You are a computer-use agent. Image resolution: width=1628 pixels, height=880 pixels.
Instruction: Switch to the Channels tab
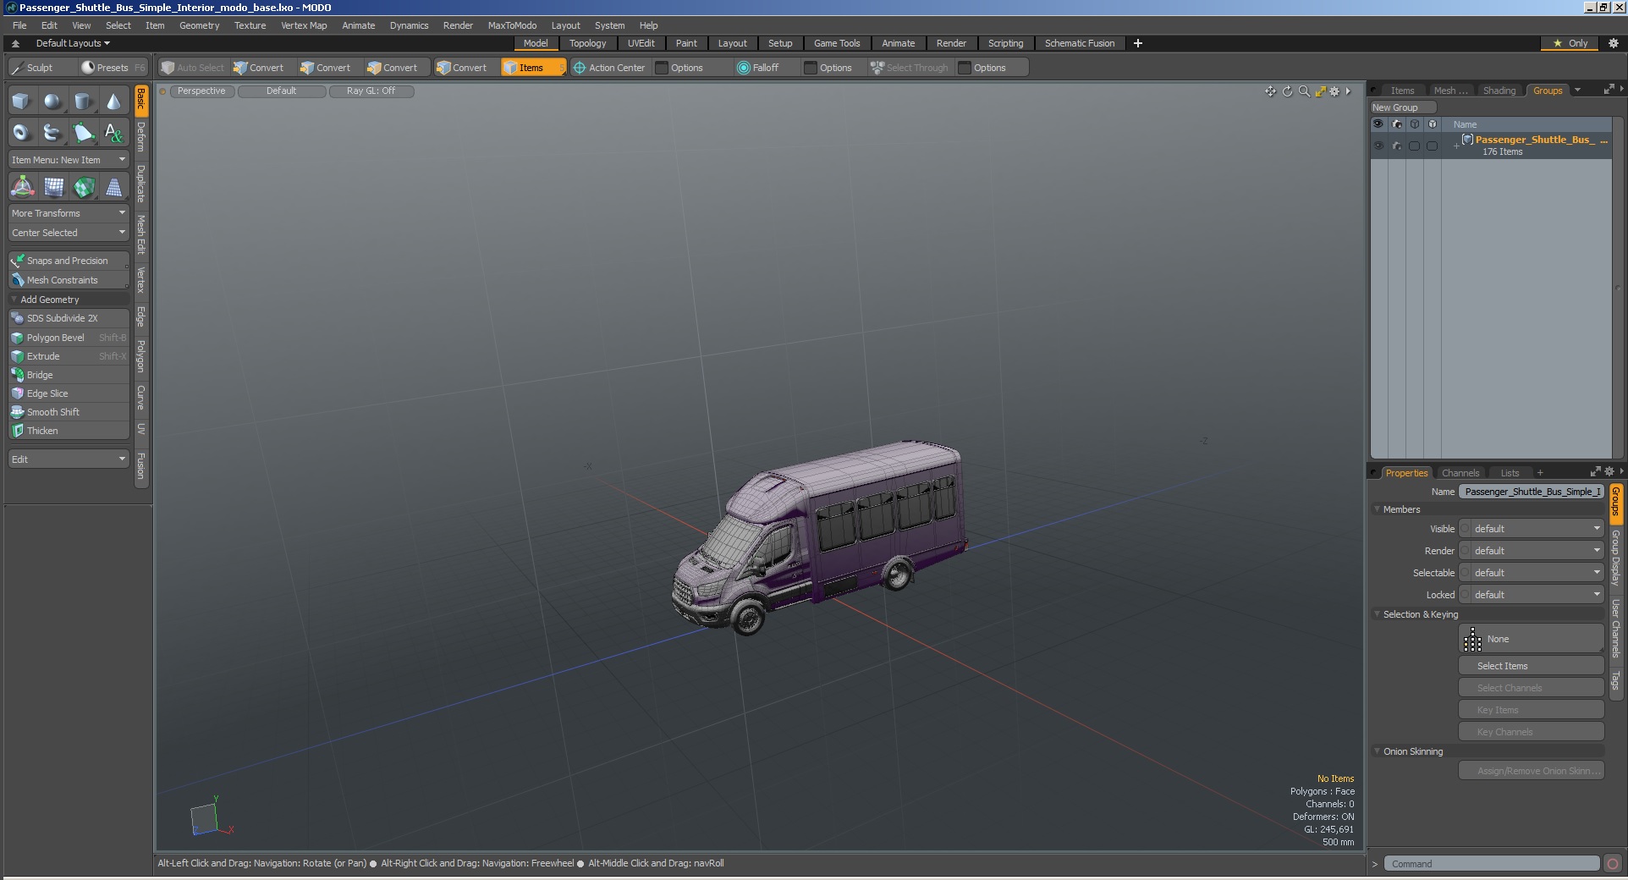[x=1460, y=473]
